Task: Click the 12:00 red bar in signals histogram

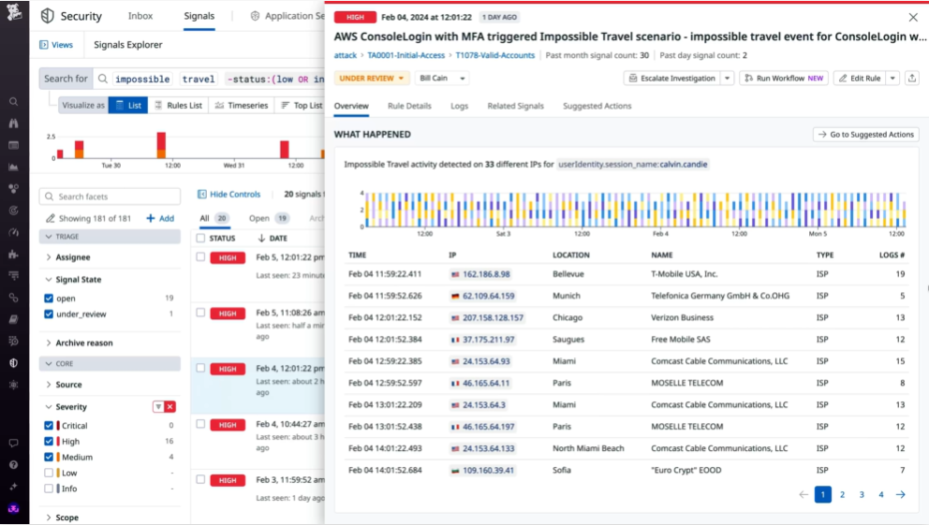Action: click(161, 145)
